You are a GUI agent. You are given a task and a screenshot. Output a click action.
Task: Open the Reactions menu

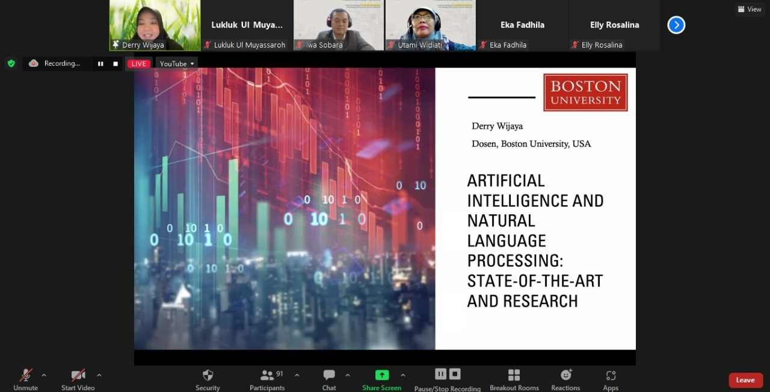pos(565,380)
